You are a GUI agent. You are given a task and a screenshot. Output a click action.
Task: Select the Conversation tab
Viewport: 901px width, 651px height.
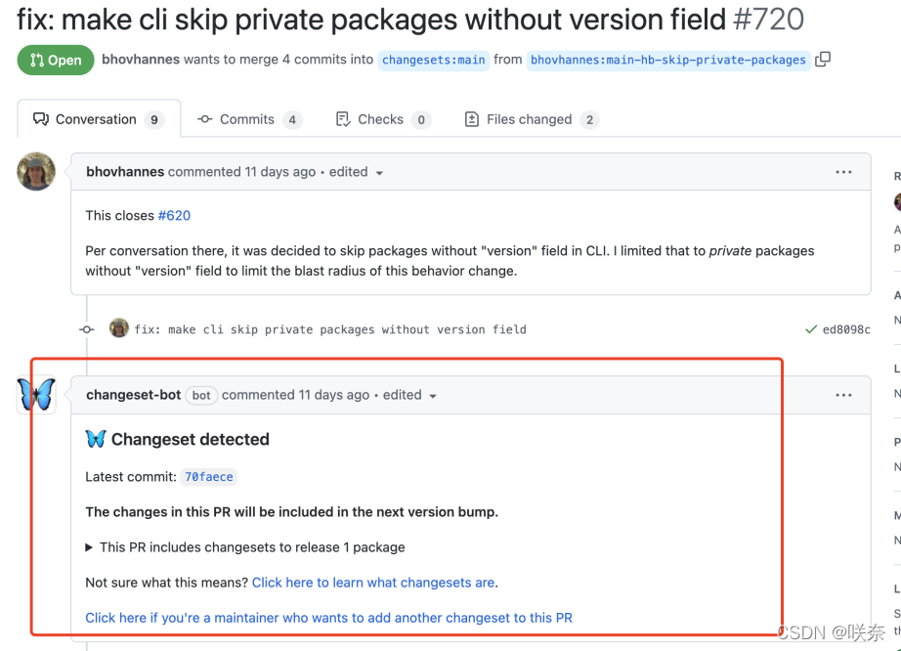96,119
